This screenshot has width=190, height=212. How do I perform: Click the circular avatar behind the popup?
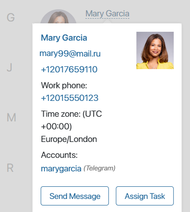[x=58, y=16]
